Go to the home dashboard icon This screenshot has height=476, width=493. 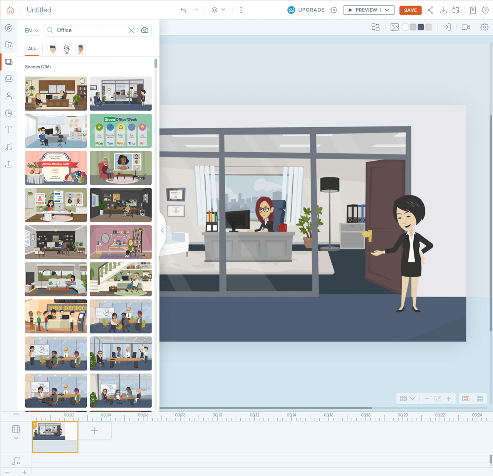tap(10, 10)
